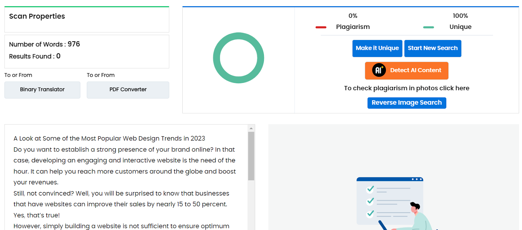
Task: Open Detect AI Content tool
Action: tap(407, 71)
